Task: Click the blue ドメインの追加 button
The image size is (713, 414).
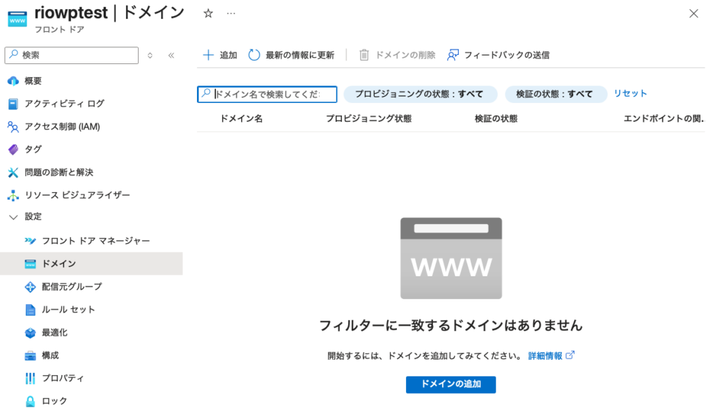Action: click(x=451, y=384)
